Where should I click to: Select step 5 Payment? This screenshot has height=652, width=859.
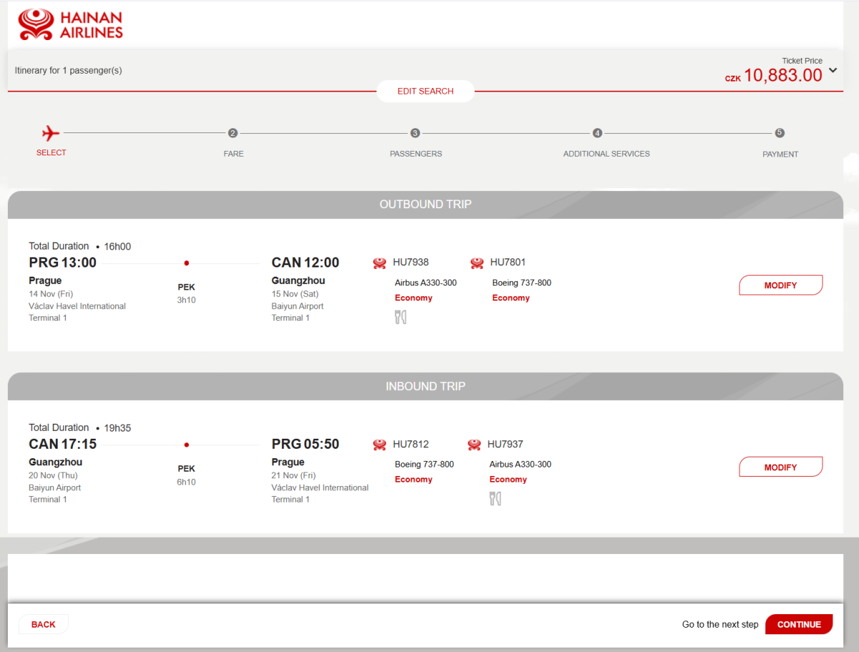click(x=780, y=133)
